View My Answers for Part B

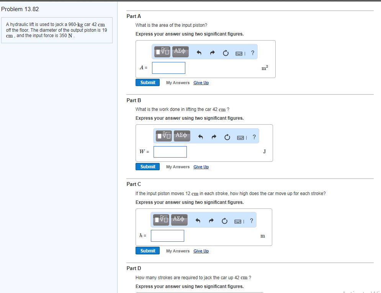pos(178,167)
